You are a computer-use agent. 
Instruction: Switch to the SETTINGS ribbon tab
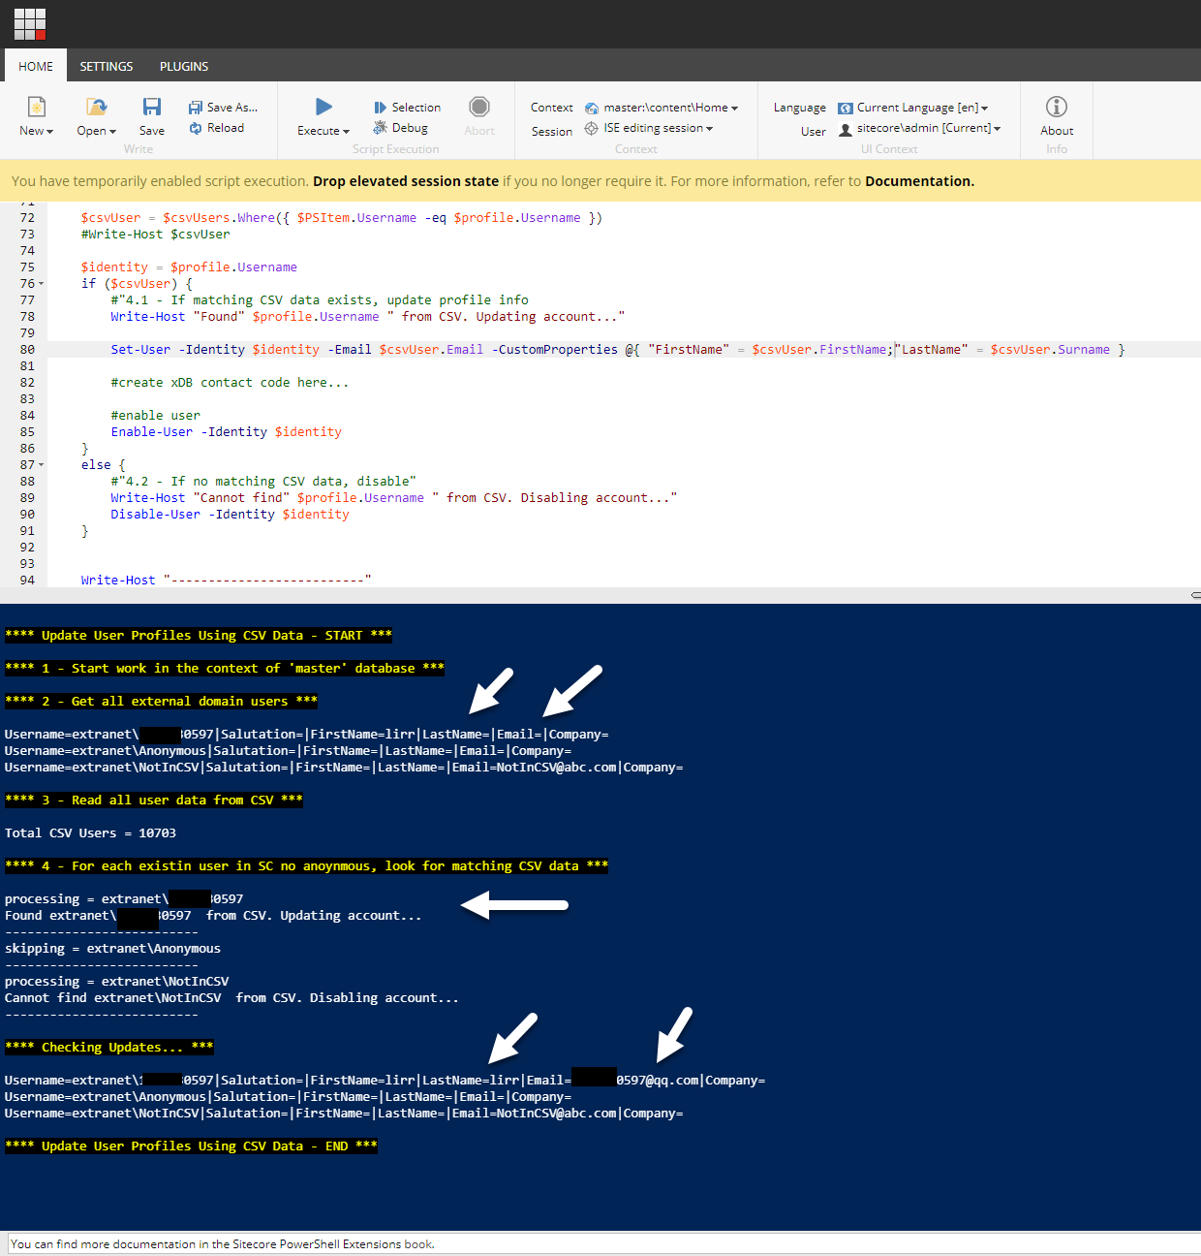pos(107,66)
